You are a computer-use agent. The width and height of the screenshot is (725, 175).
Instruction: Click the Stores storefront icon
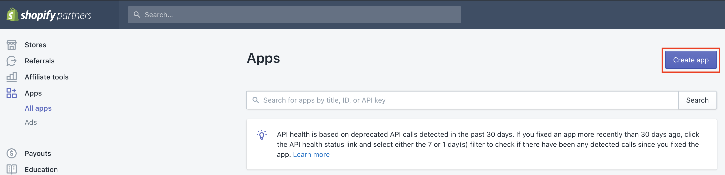pos(12,45)
